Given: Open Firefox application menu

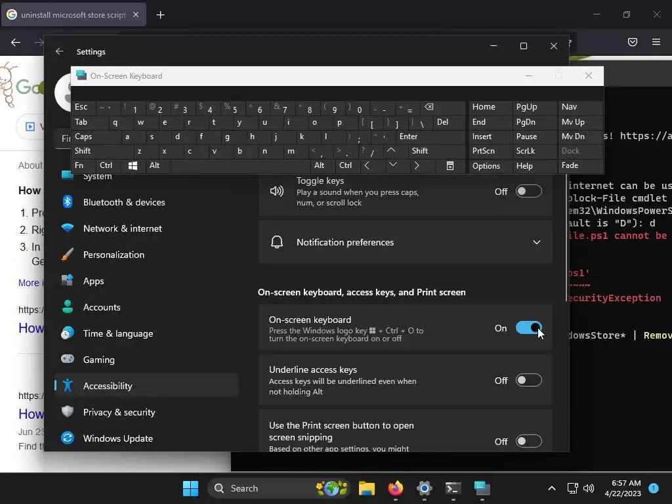Looking at the screenshot, I should 656,41.
